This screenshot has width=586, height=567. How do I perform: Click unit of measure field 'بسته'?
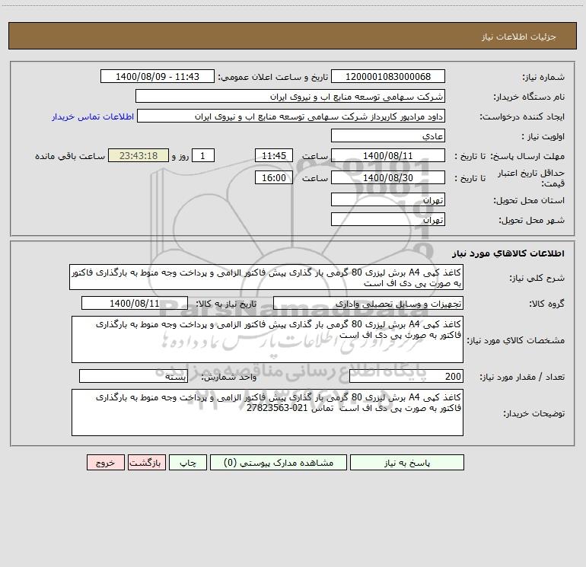(x=133, y=377)
